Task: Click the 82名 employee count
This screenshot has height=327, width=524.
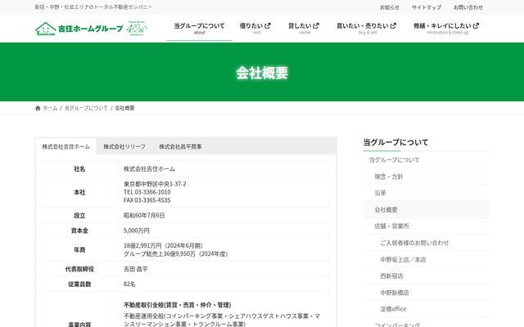Action: [x=129, y=284]
